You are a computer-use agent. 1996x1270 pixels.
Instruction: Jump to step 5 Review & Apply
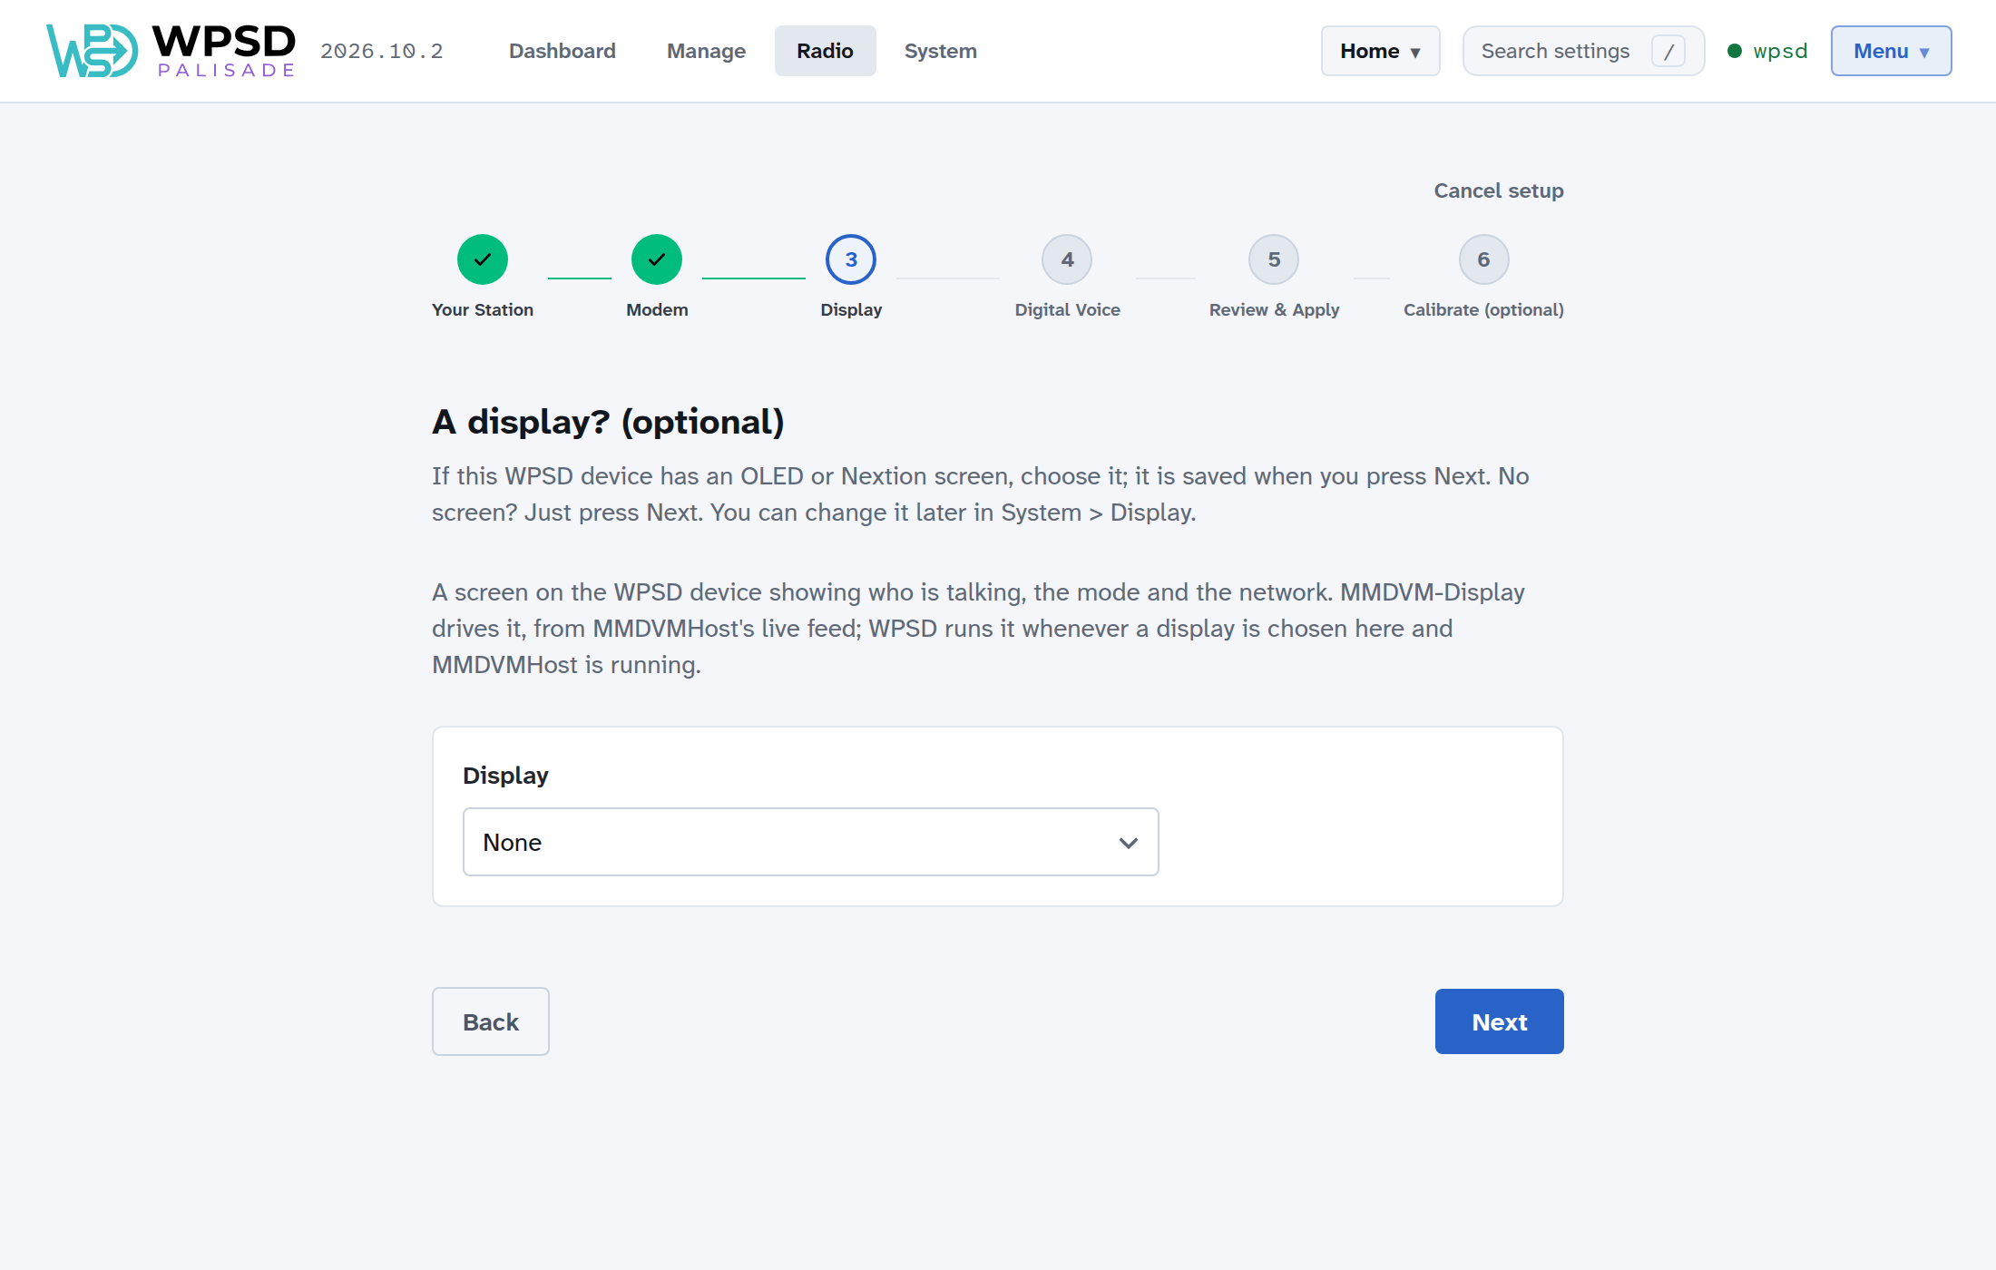[x=1274, y=259]
